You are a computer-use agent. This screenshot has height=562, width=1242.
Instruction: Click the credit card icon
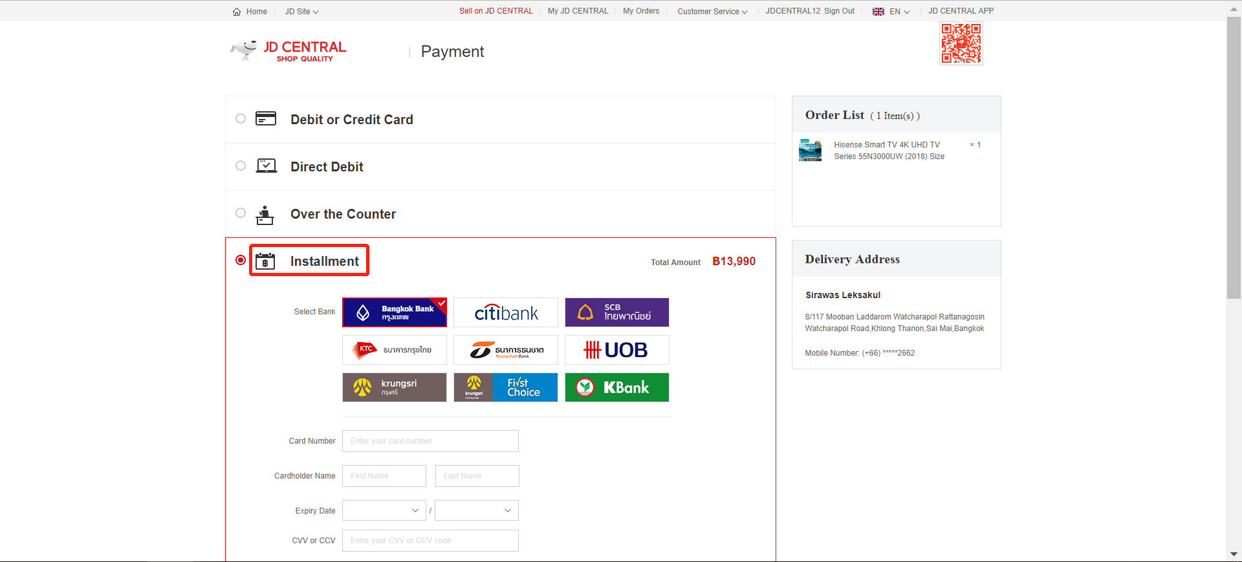tap(266, 119)
